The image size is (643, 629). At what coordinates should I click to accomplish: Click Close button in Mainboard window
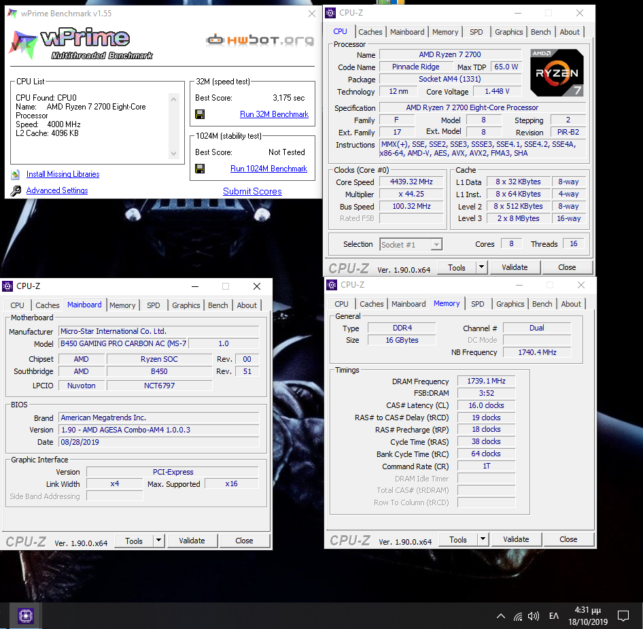coord(244,541)
